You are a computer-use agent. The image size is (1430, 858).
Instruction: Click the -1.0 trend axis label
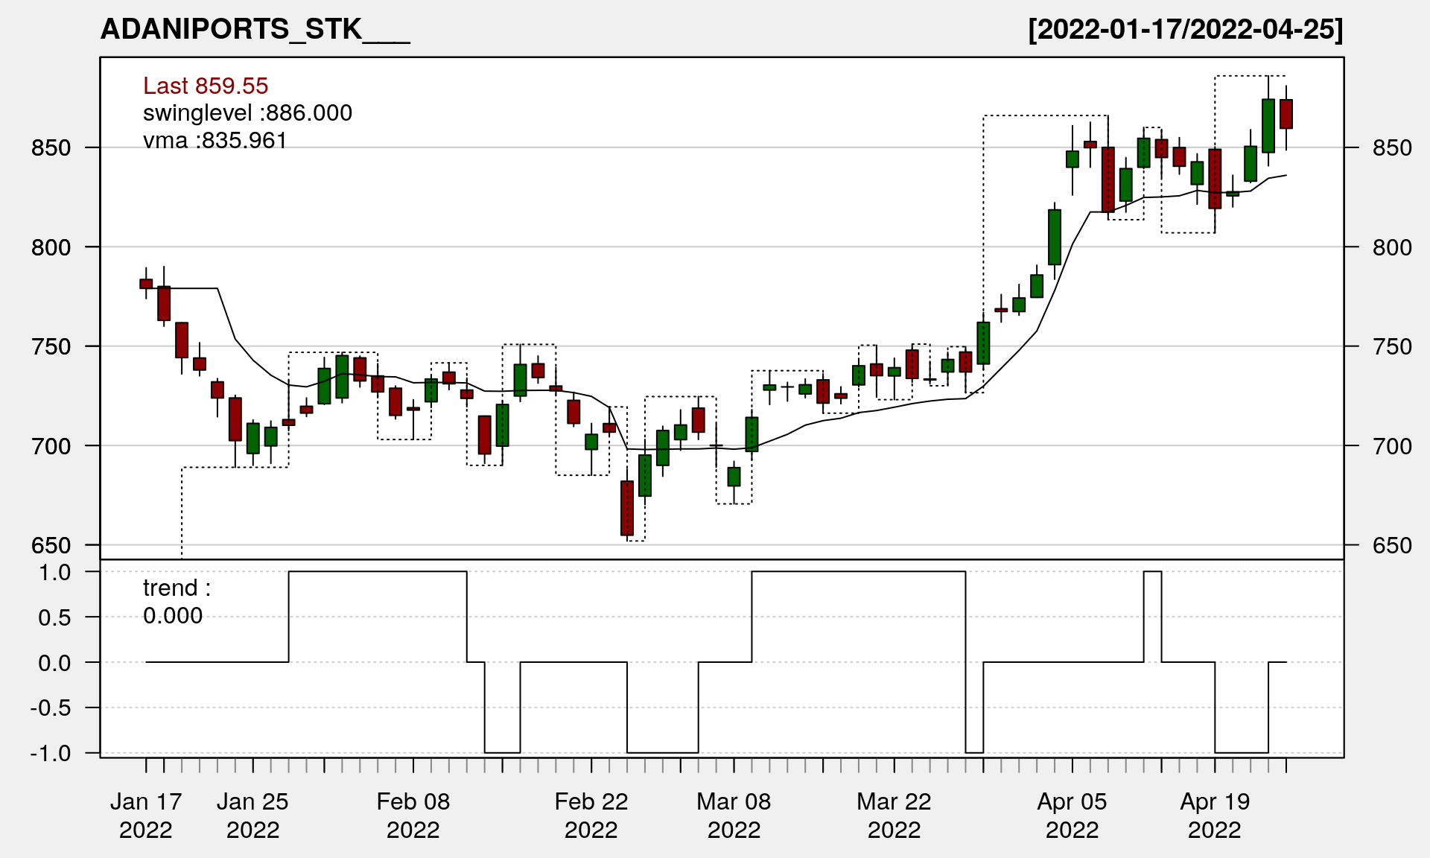(x=51, y=754)
